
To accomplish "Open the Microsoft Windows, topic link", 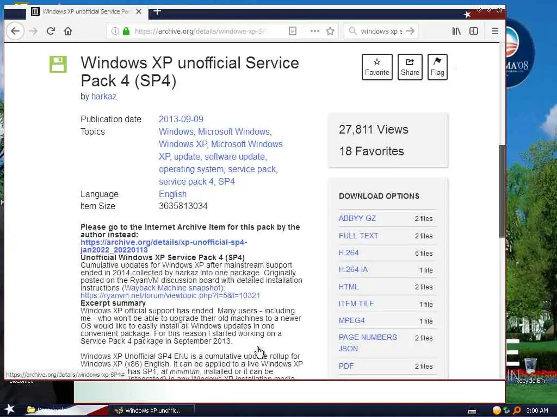I will pos(235,131).
